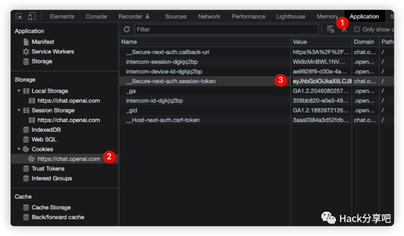Click the GA1.2.1883972126 value cell
This screenshot has height=236, width=404.
[x=321, y=110]
